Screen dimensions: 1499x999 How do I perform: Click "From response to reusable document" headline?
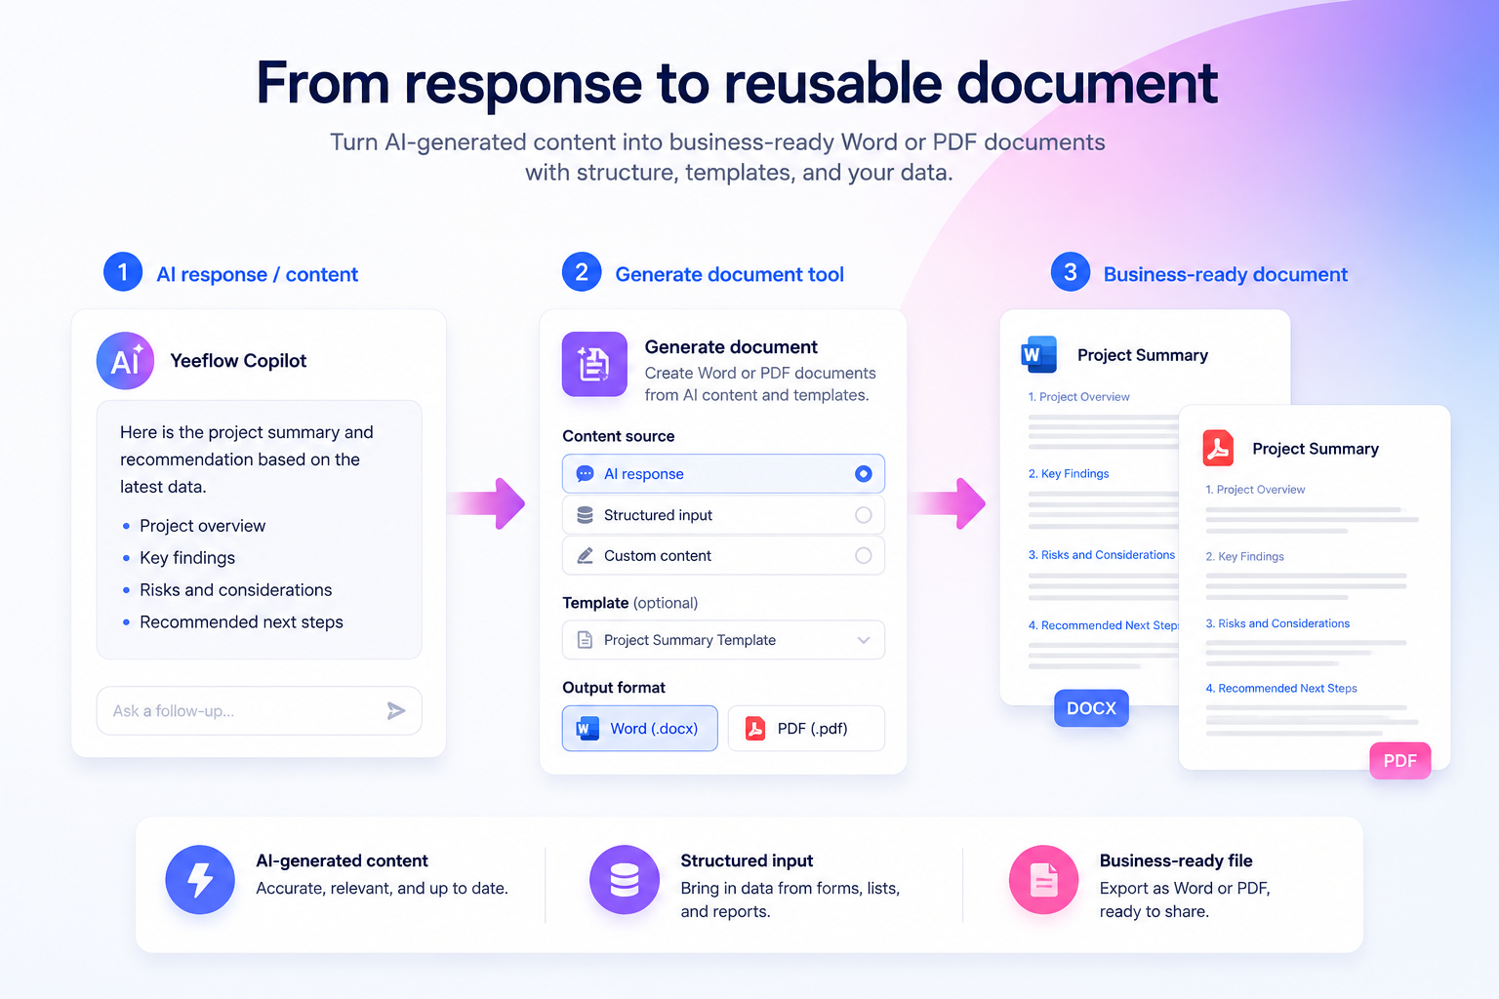[x=737, y=84]
